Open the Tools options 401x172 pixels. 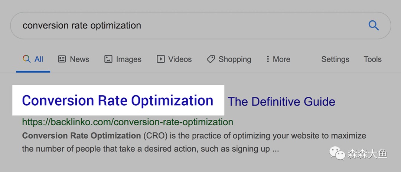pos(372,59)
